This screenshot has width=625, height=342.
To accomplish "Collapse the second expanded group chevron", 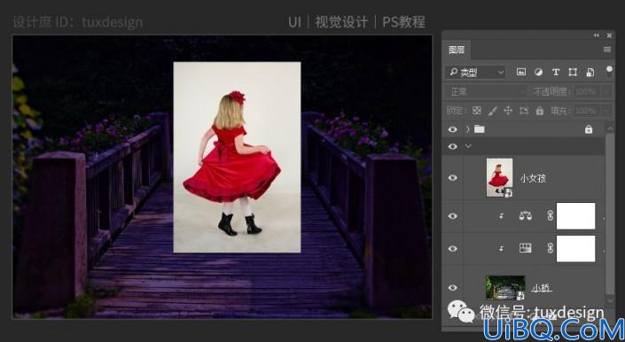I will pos(468,146).
